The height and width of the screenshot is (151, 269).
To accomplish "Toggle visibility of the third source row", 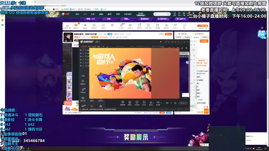I will [81, 56].
